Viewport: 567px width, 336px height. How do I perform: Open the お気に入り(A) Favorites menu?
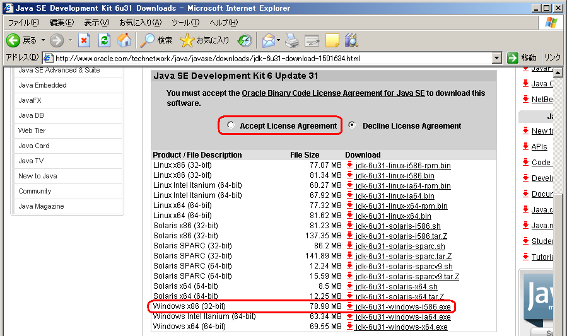(140, 23)
